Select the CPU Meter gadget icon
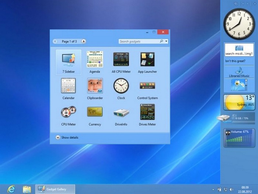This screenshot has height=194, width=258. point(69,112)
